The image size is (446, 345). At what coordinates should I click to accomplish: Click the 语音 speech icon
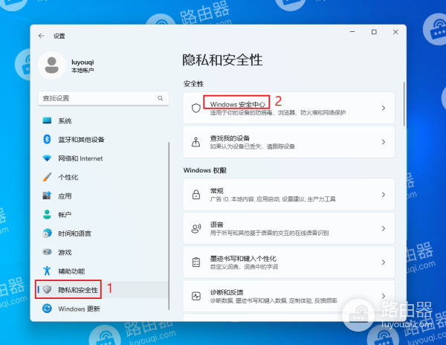pos(196,228)
